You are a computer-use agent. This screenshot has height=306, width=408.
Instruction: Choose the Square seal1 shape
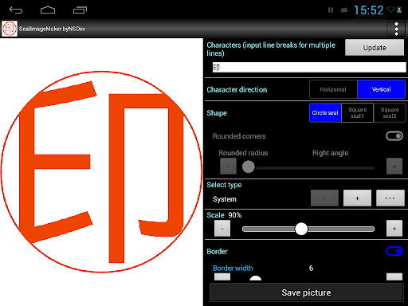click(x=358, y=113)
